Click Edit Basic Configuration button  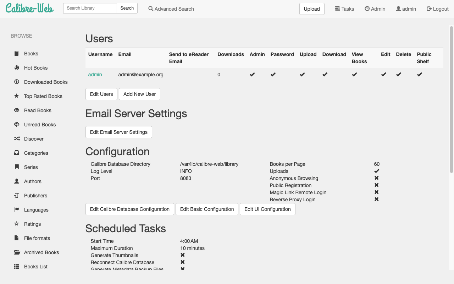207,209
